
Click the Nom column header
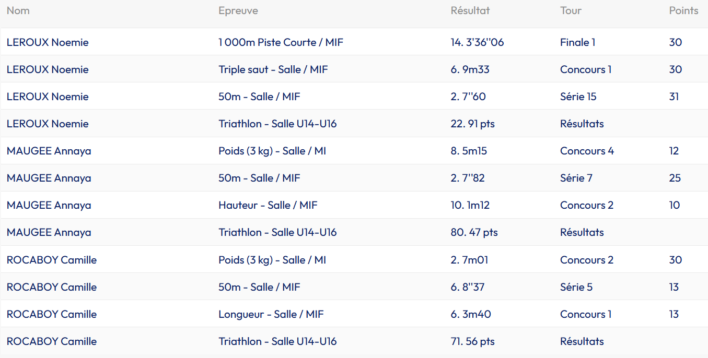18,11
